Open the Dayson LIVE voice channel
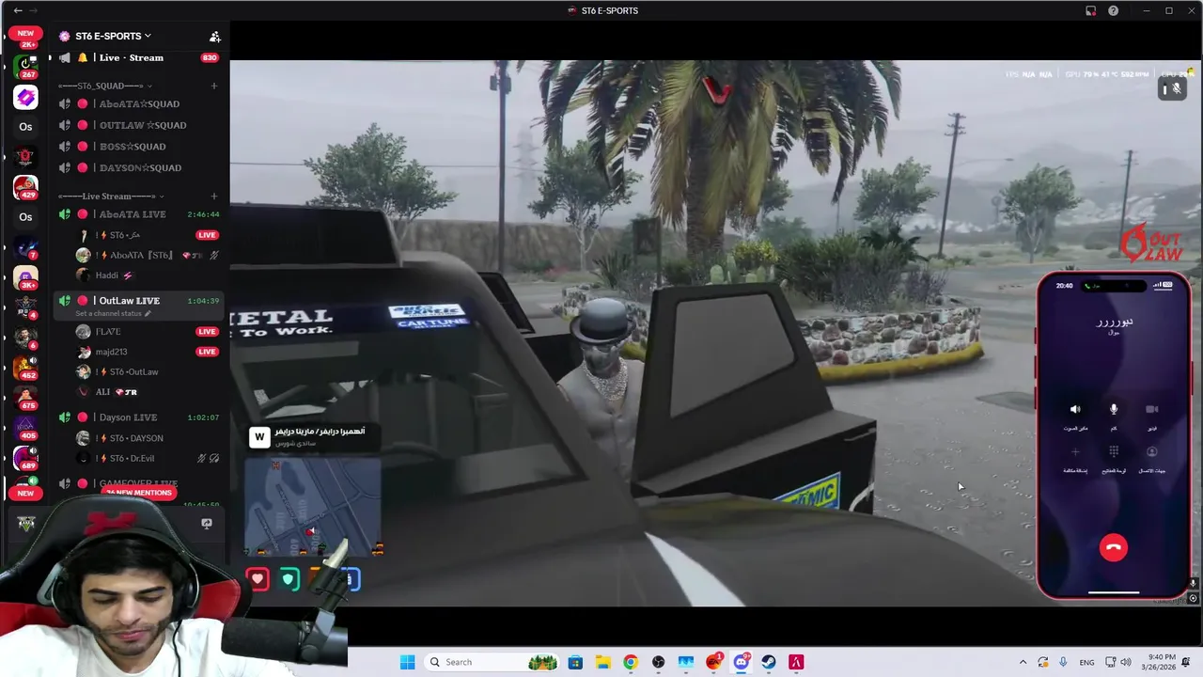Image resolution: width=1203 pixels, height=677 pixels. 139,417
